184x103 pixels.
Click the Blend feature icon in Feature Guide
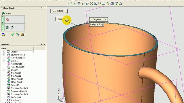3,13
